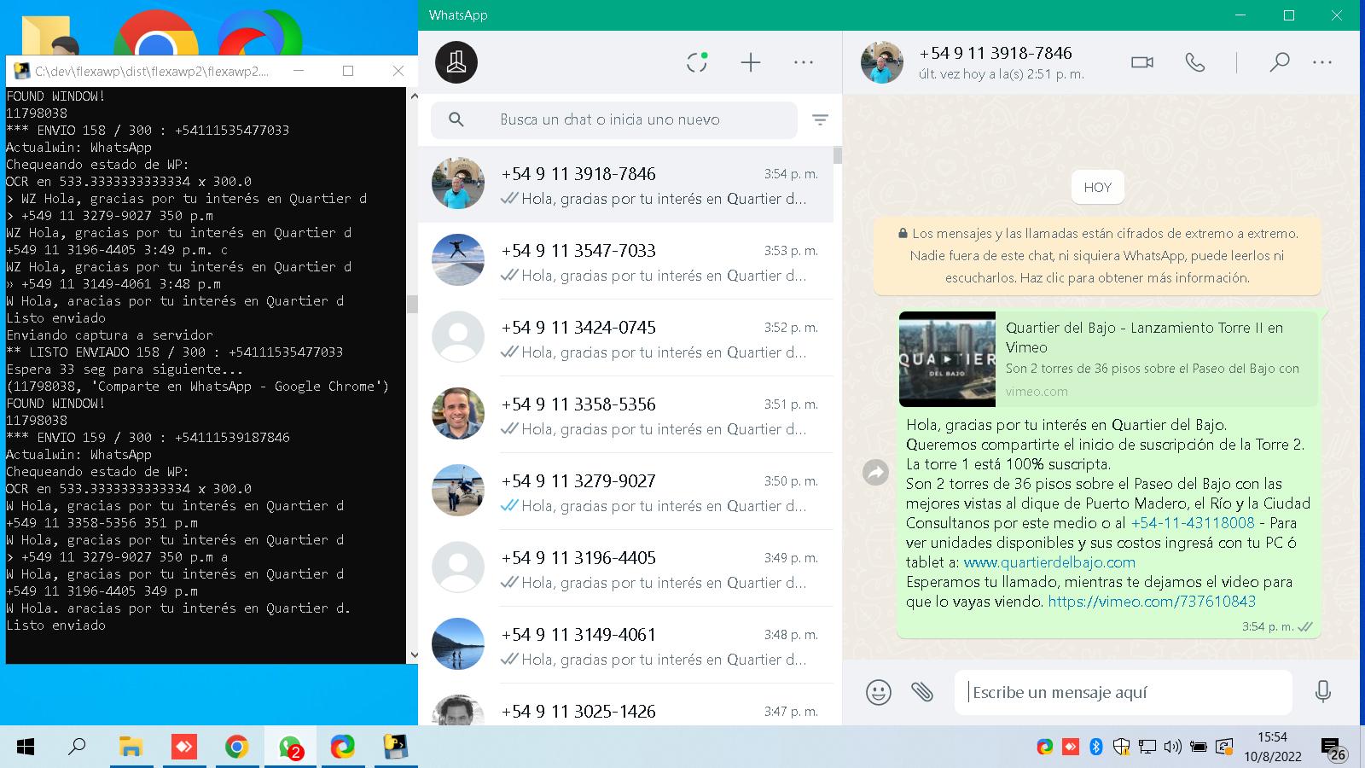The height and width of the screenshot is (768, 1365).
Task: Click the console window title bar icon
Action: (21, 71)
